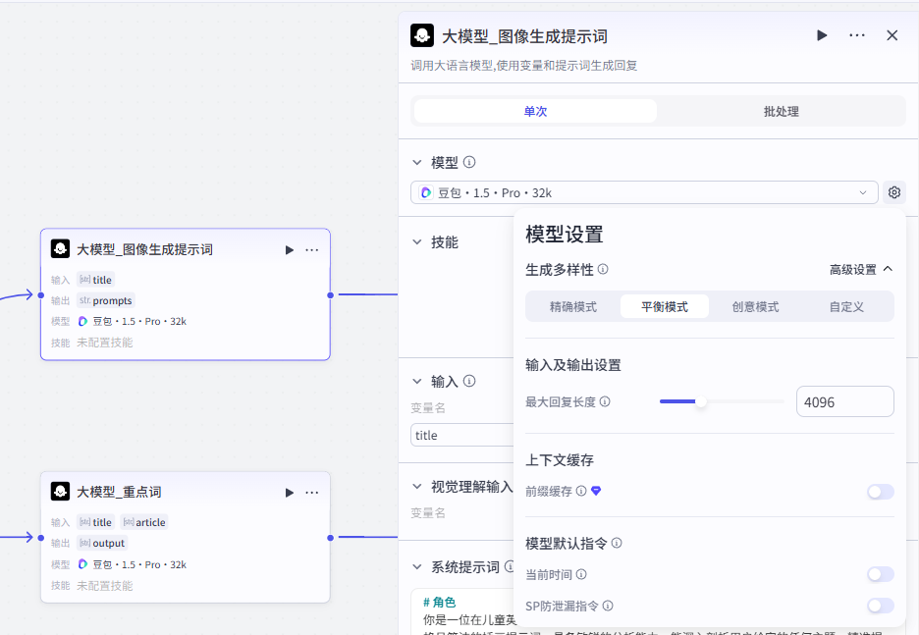
Task: Run the node from the panel header play icon
Action: pyautogui.click(x=822, y=35)
